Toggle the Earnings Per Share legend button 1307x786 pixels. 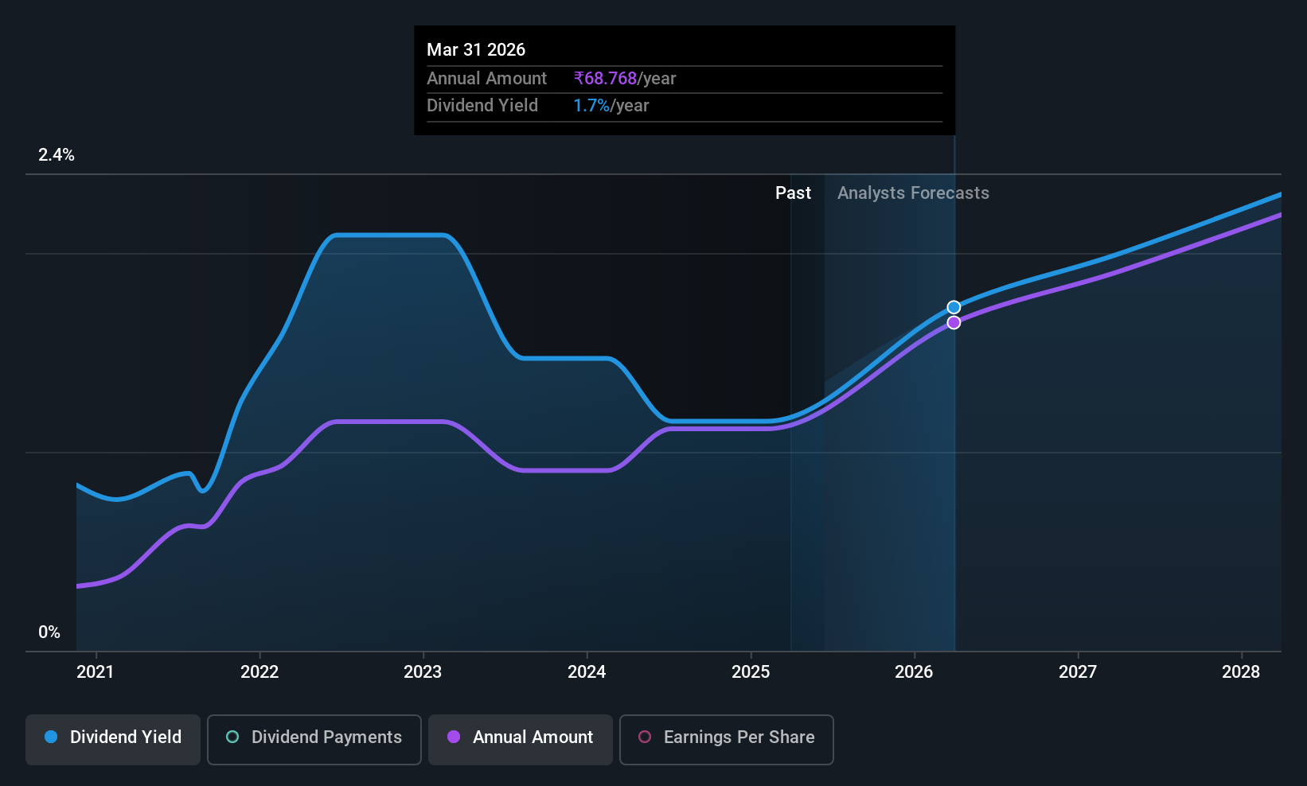[x=727, y=740]
